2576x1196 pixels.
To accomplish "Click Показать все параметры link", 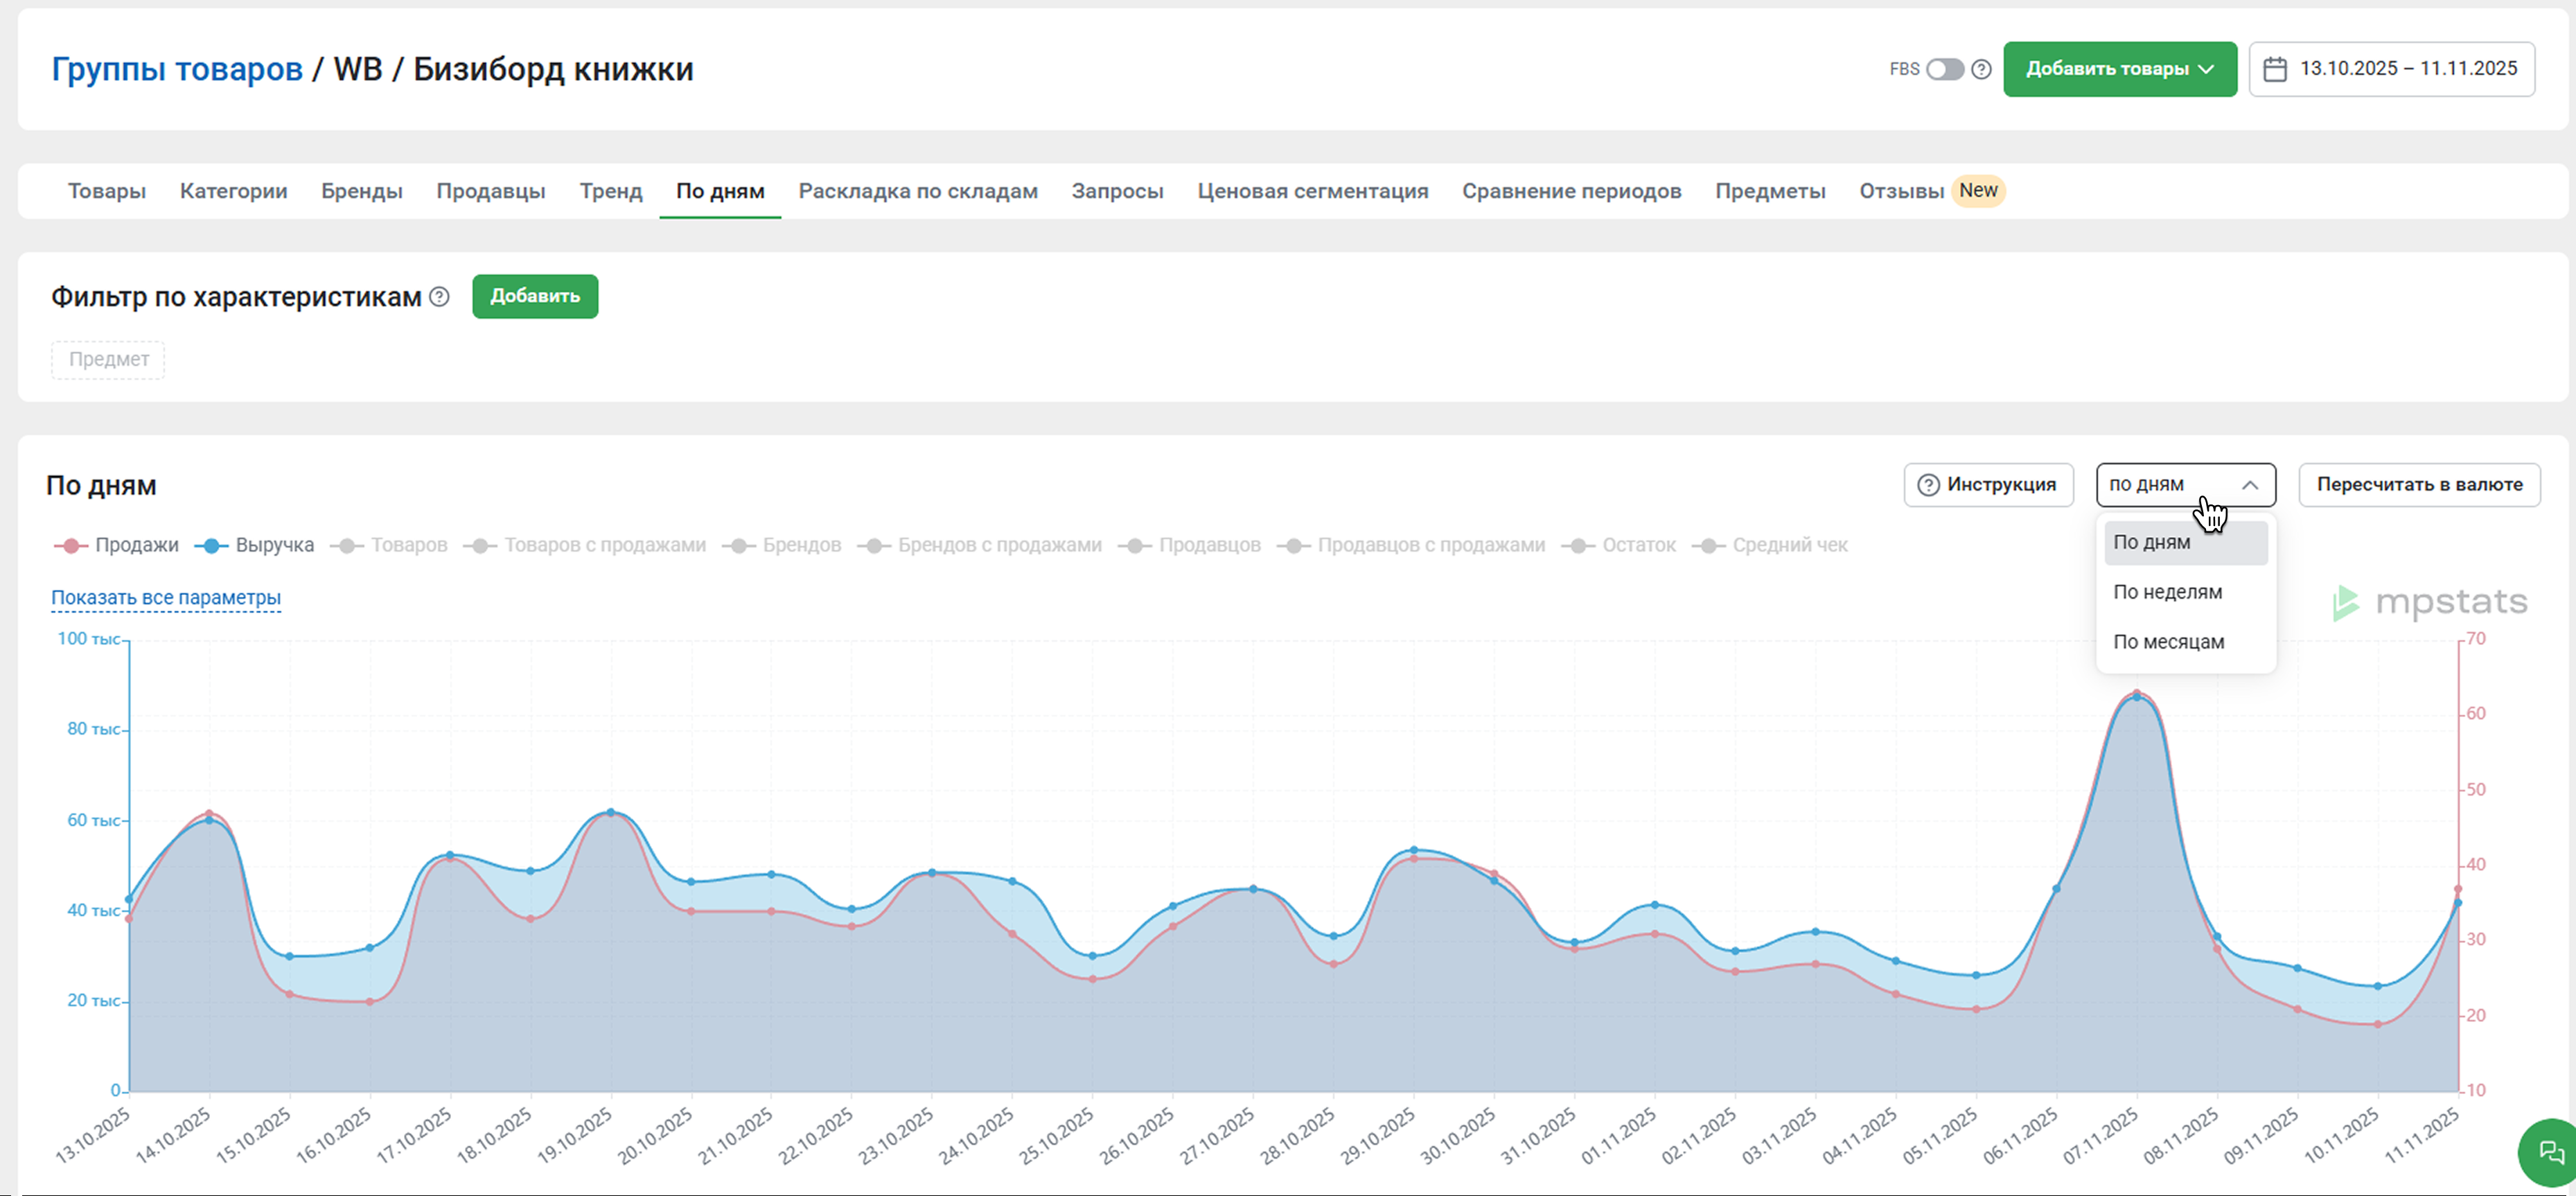I will pyautogui.click(x=166, y=598).
